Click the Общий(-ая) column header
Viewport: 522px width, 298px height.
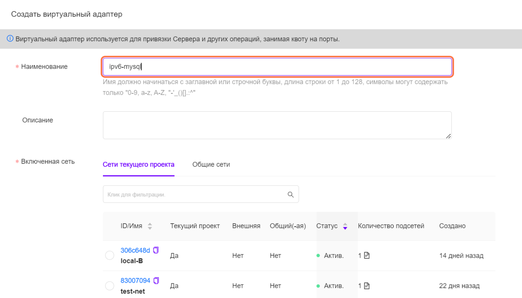[288, 226]
